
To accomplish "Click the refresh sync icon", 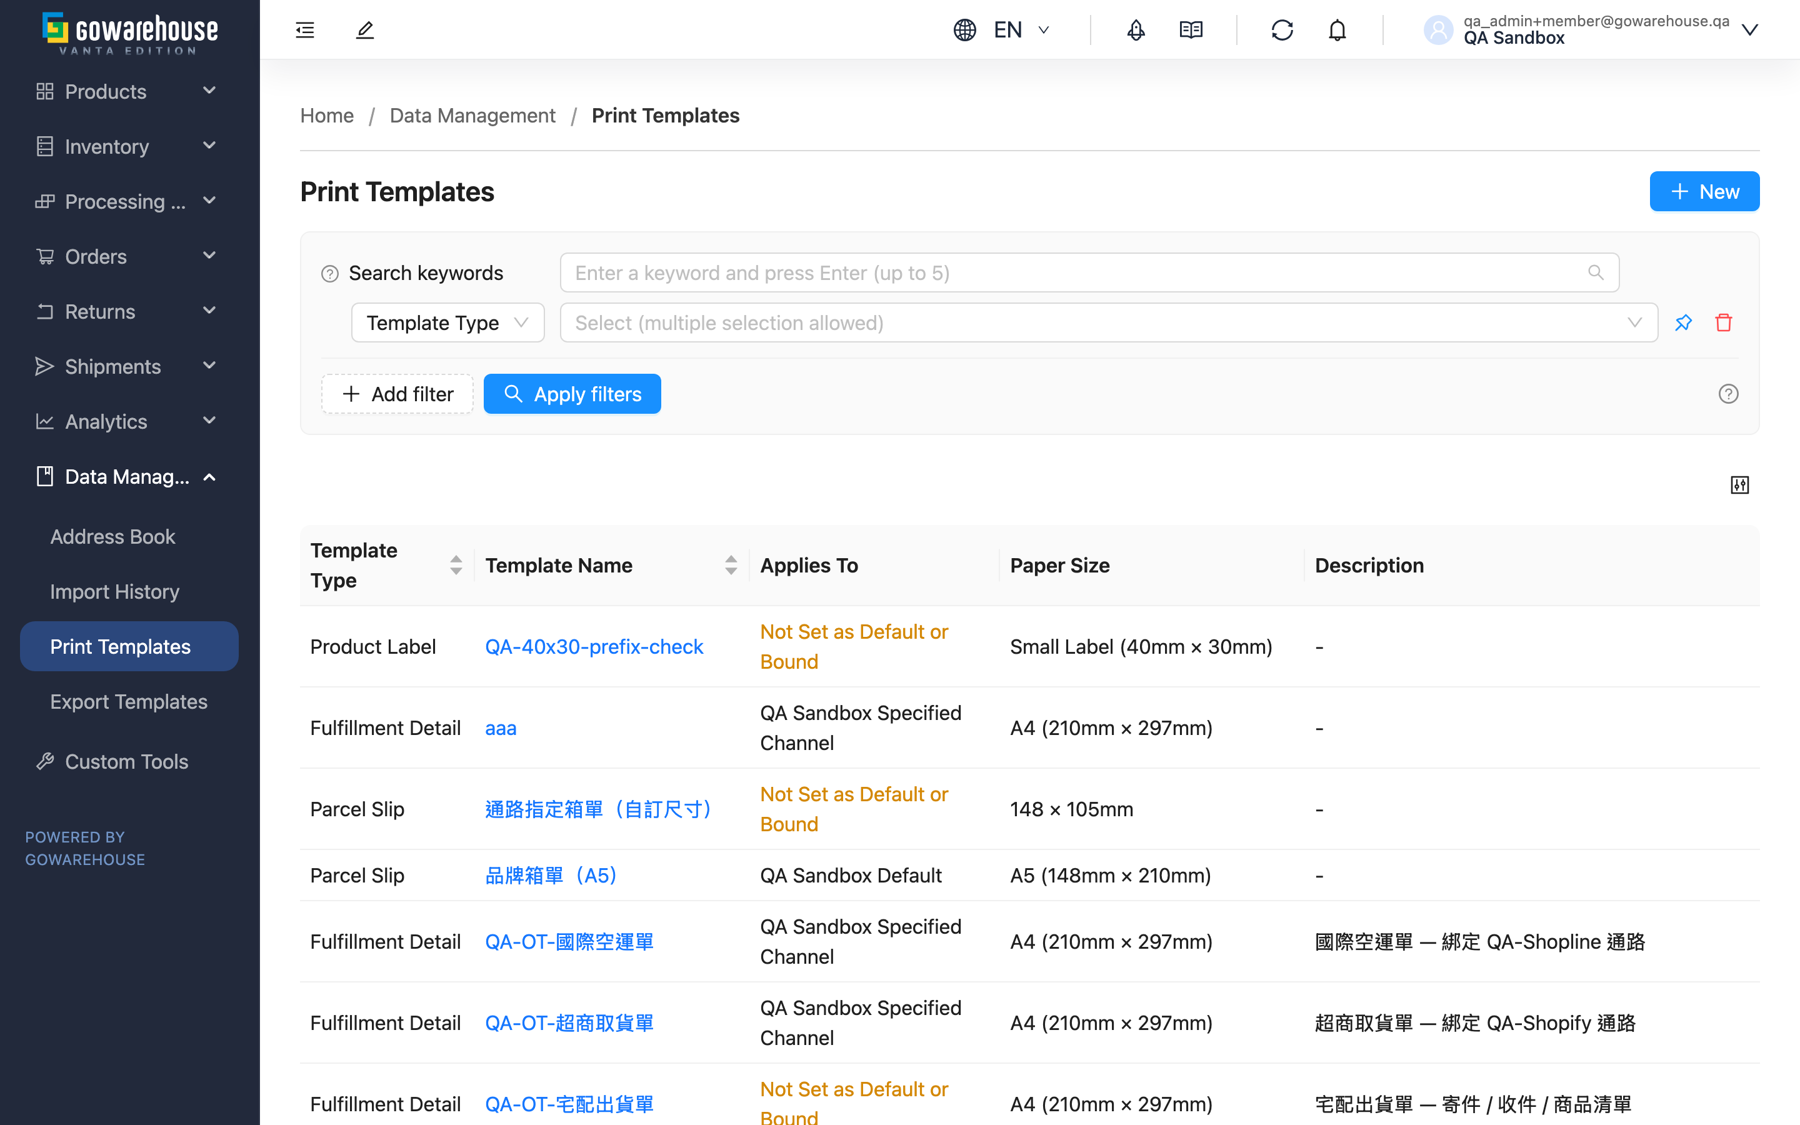I will click(1282, 30).
